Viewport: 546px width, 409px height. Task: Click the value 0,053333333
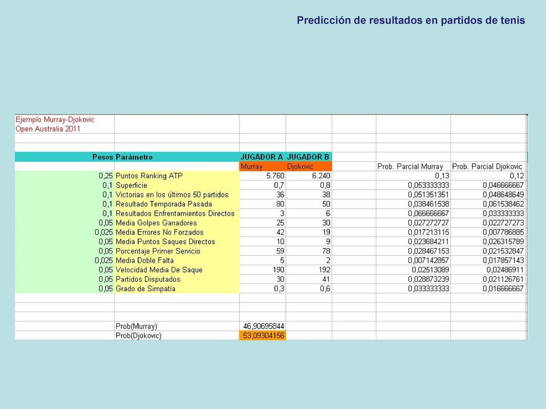[x=429, y=185]
